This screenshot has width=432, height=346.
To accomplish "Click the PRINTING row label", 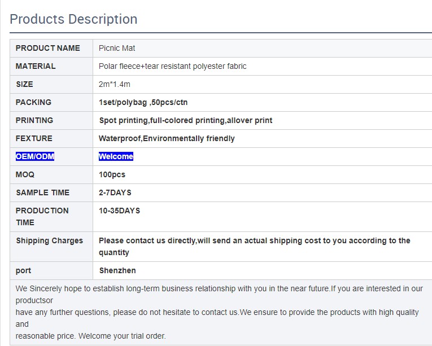I will (x=34, y=120).
